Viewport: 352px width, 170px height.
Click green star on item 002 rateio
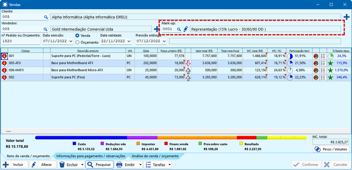[331, 78]
